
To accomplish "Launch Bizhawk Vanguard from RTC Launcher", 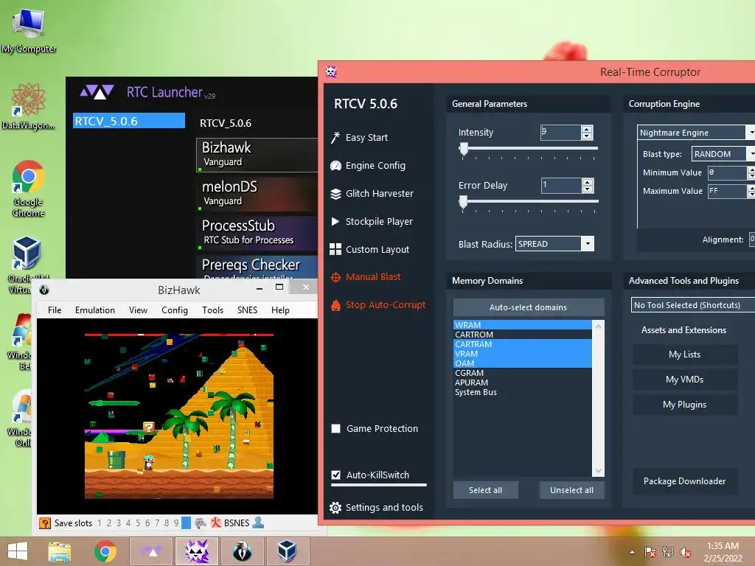I will coord(257,155).
